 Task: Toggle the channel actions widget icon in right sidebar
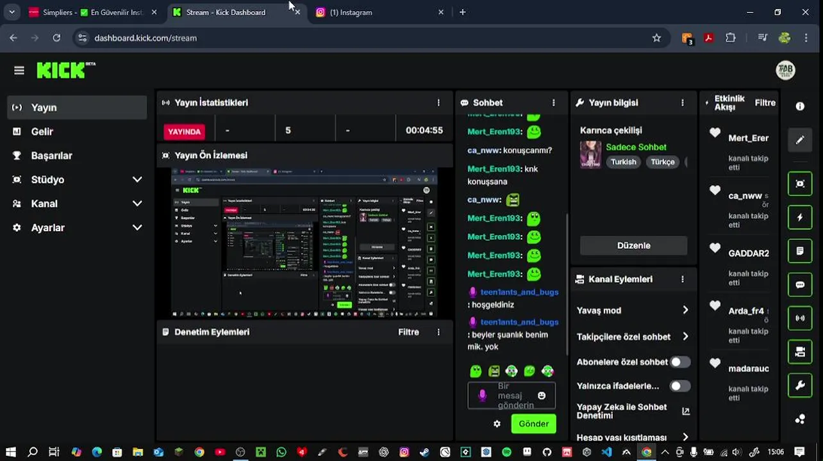(800, 352)
